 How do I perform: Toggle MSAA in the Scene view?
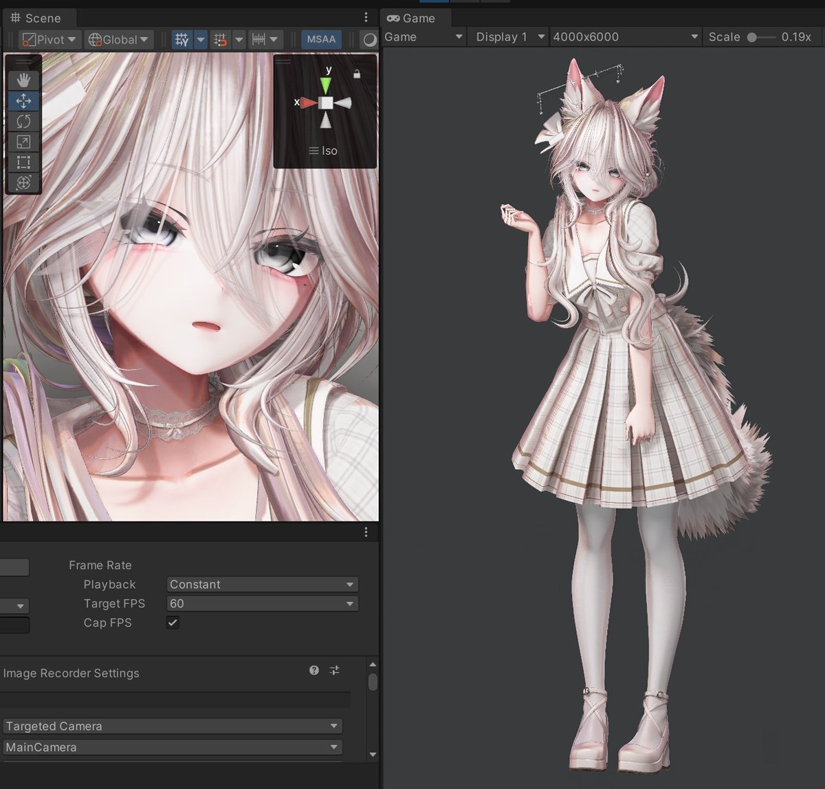320,39
